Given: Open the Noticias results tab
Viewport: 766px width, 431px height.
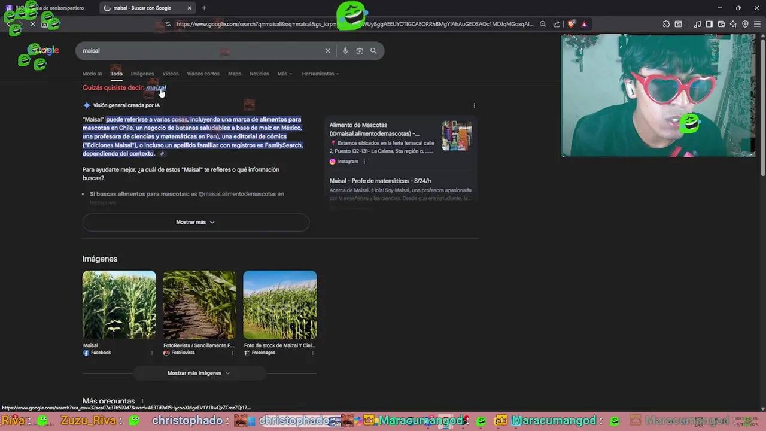Looking at the screenshot, I should [259, 74].
